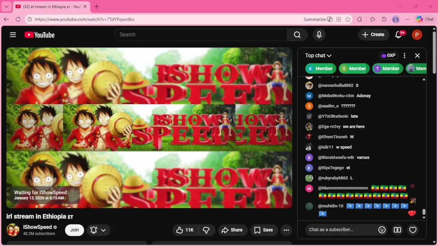Select @saalim_o message '???????'
The height and width of the screenshot is (246, 438).
click(x=348, y=106)
